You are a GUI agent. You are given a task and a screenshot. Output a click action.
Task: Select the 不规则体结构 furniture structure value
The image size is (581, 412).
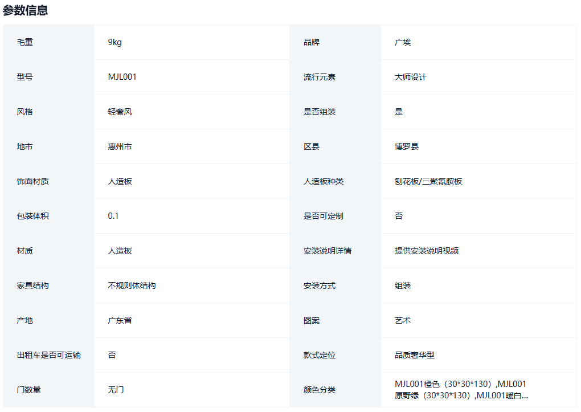(x=132, y=285)
